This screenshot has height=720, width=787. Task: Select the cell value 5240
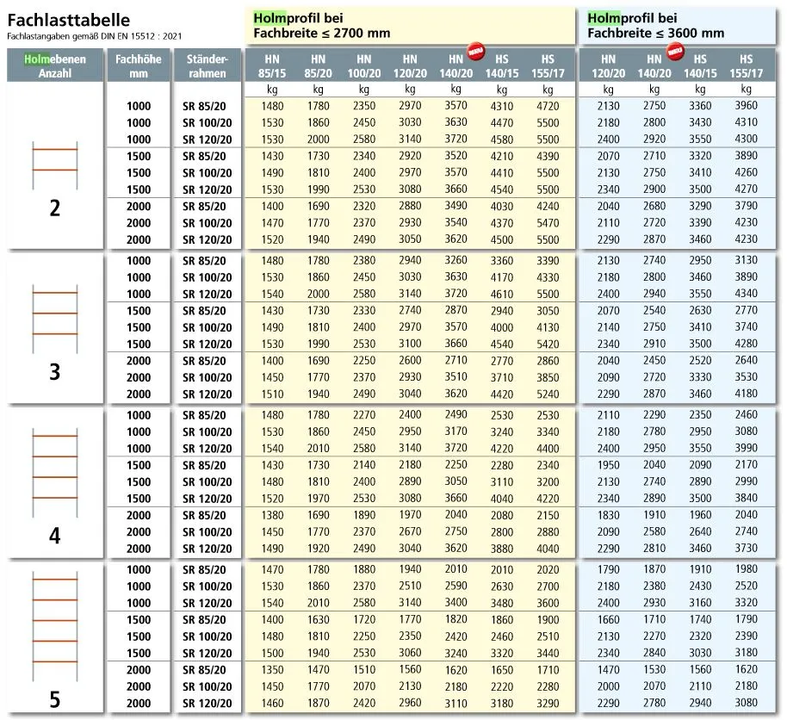[548, 394]
